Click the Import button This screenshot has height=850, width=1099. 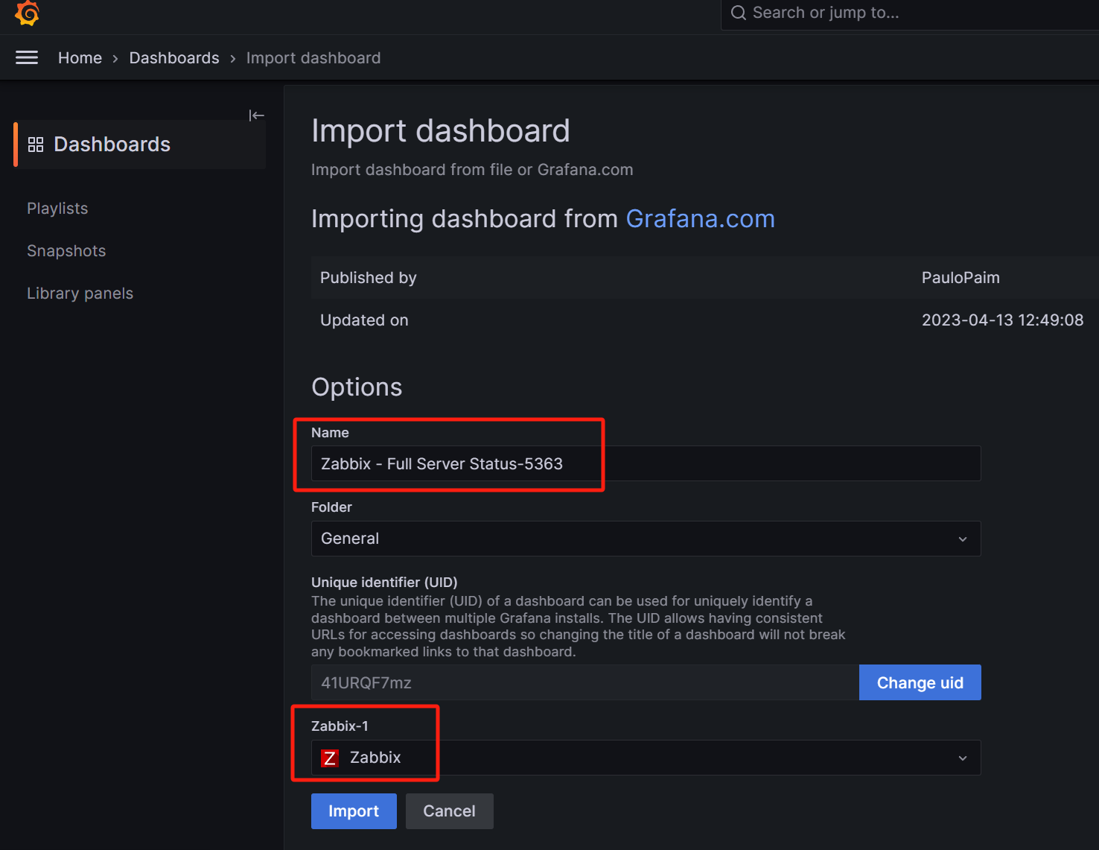[354, 811]
